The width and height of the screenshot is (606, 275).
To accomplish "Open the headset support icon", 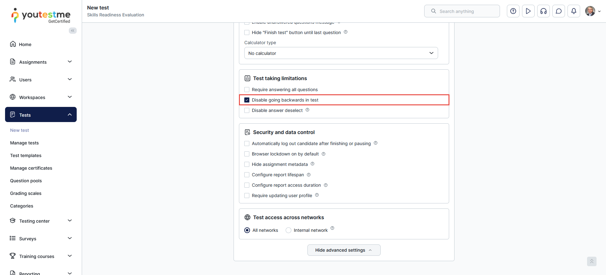I will tap(544, 11).
